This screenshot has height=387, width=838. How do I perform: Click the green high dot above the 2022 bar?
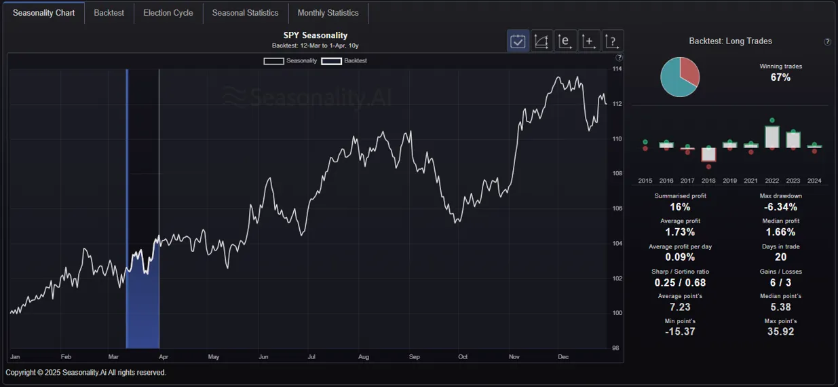772,120
